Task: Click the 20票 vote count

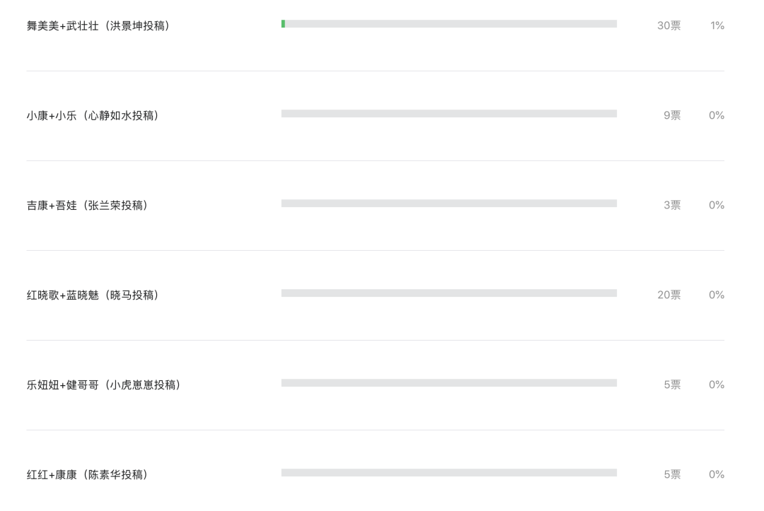Action: (668, 295)
